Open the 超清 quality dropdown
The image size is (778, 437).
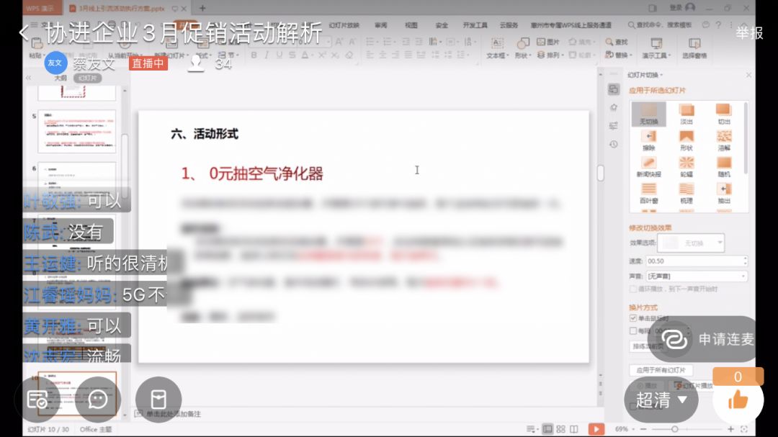coord(661,400)
